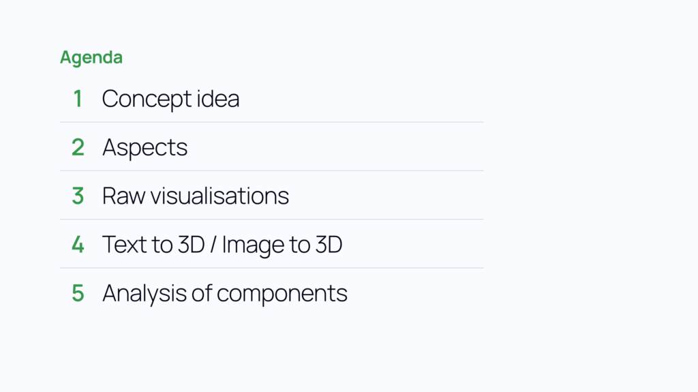Click the green number 3
Image resolution: width=698 pixels, height=392 pixels.
78,196
